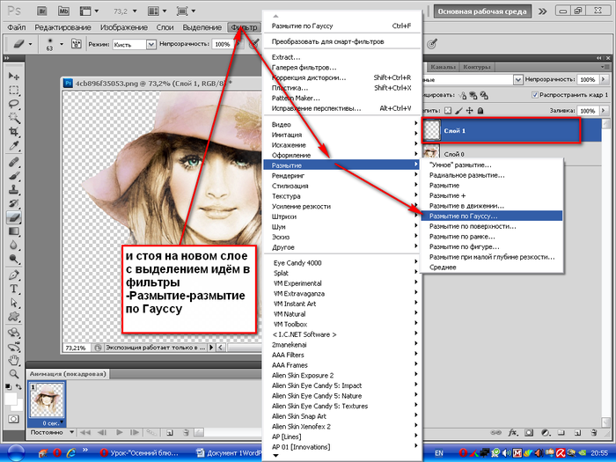
Task: Open the Файл menu
Action: pos(17,27)
